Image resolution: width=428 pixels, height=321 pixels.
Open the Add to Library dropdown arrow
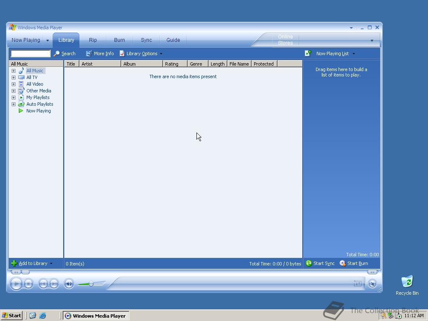51,263
